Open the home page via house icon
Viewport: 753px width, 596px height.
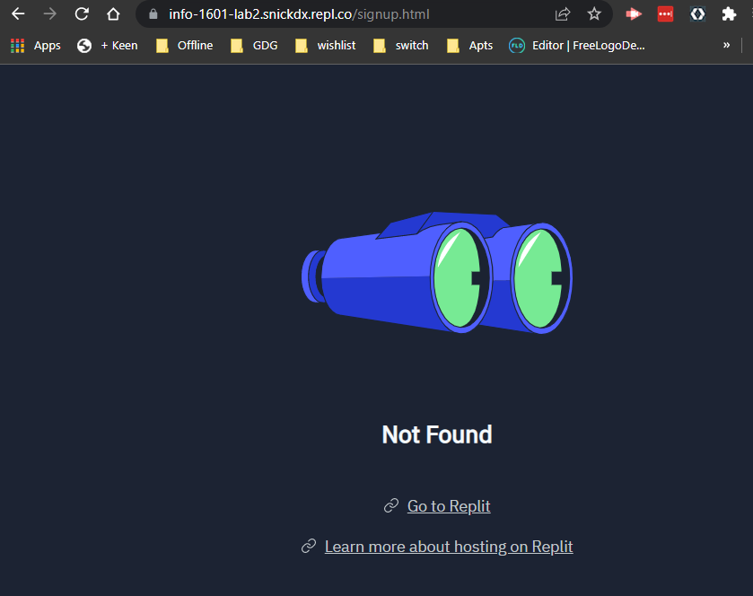[x=113, y=14]
